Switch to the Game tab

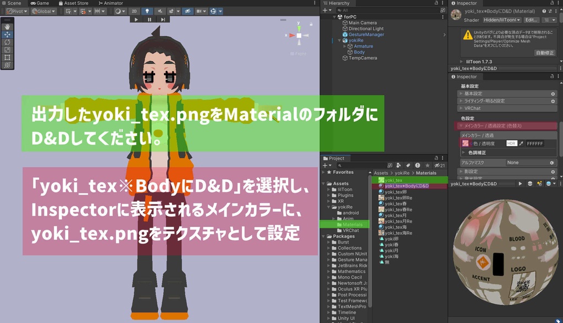tap(41, 3)
